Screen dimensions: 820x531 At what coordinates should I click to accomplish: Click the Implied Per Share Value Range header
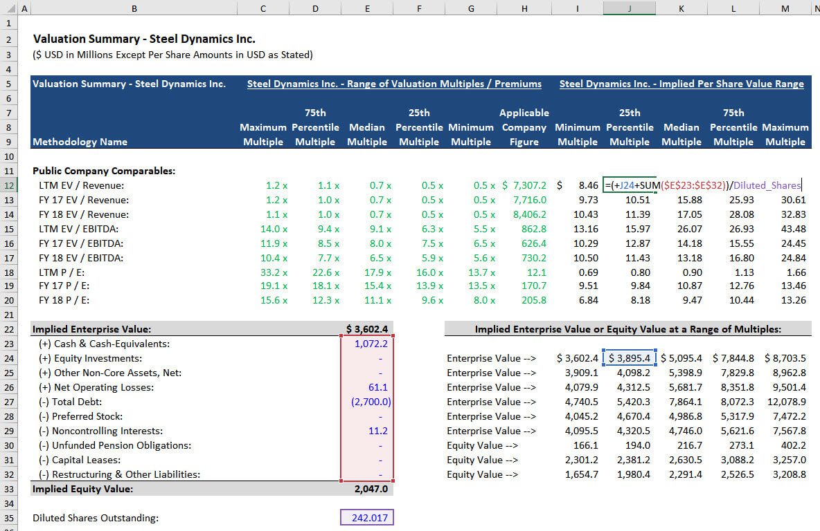point(681,83)
